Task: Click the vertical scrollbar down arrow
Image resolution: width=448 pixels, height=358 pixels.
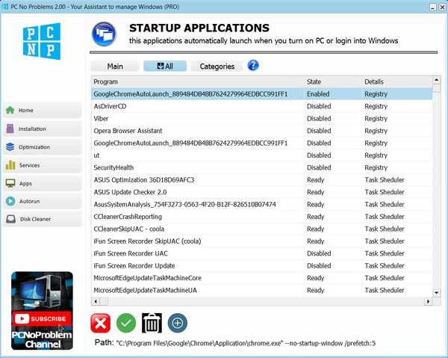Action: pos(436,292)
